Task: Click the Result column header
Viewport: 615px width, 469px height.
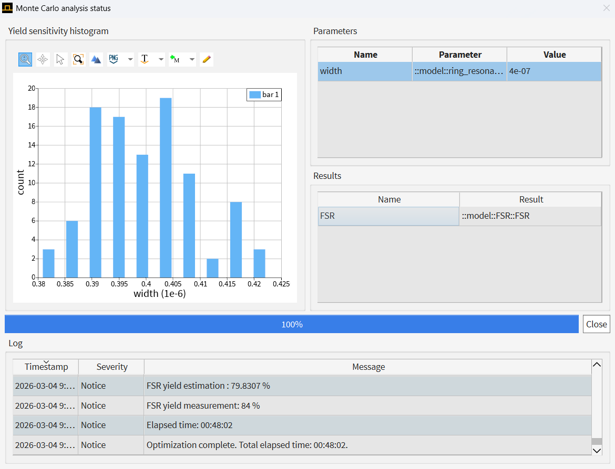Action: (531, 200)
